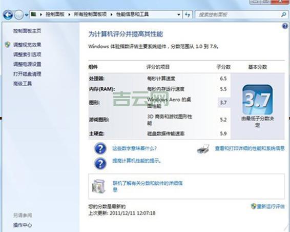Image resolution: width=290 pixels, height=232 pixels.
Task: Click the heading 为计算机评分并提高其性能
Action: tap(126, 34)
